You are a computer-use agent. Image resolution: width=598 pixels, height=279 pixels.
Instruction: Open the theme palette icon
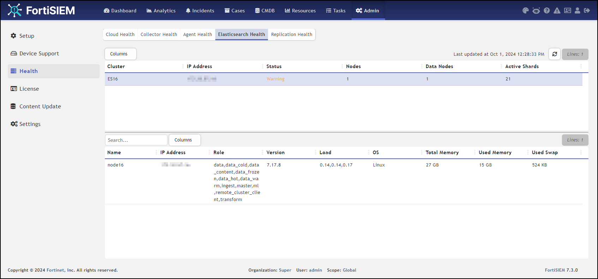pyautogui.click(x=526, y=11)
